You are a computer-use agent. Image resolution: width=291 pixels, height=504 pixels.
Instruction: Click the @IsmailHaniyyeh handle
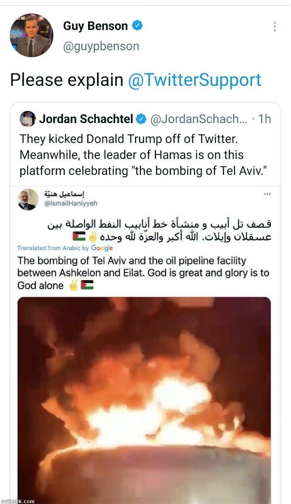71,203
